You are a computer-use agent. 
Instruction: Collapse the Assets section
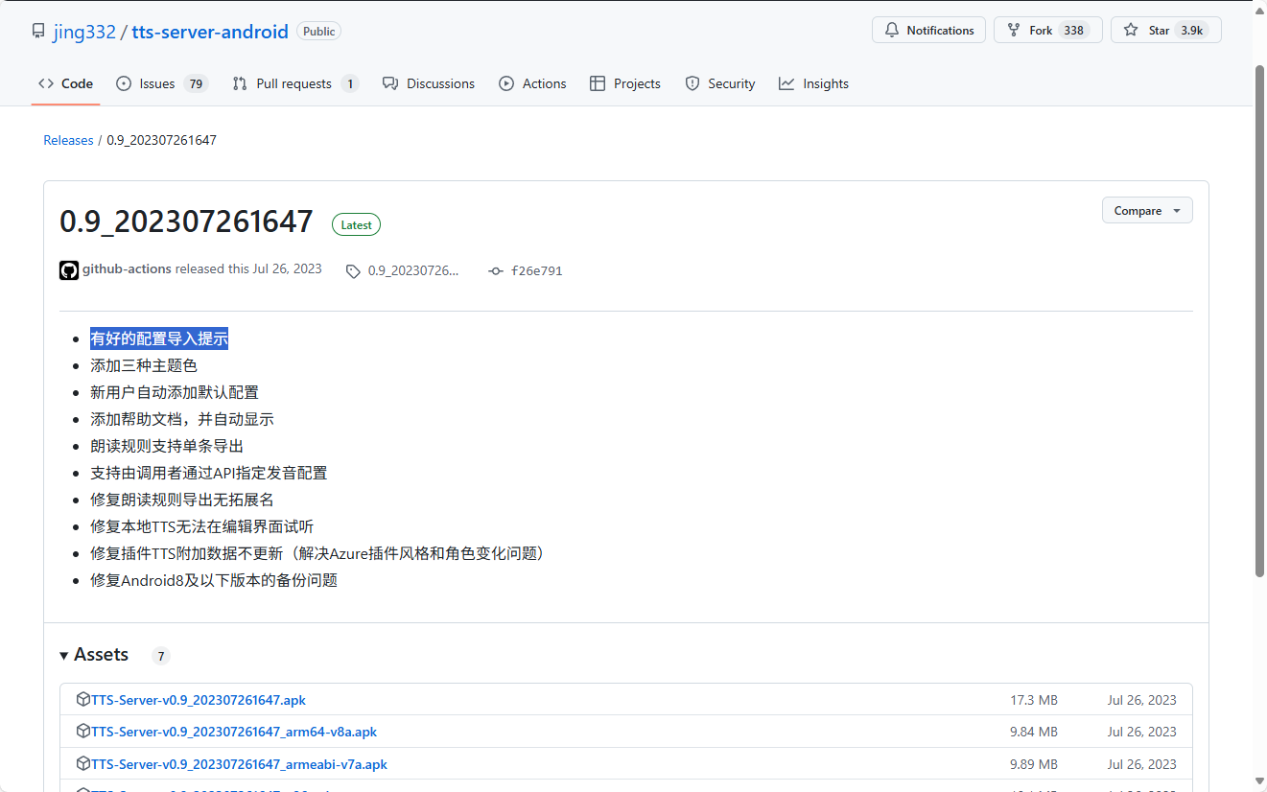click(64, 655)
